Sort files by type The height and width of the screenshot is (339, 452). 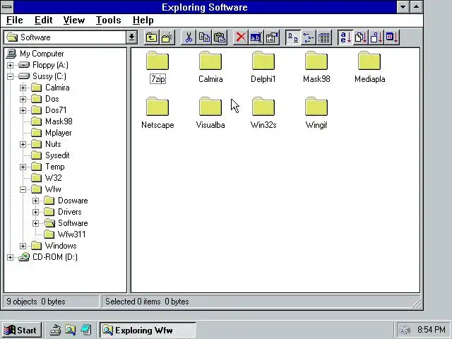[361, 37]
